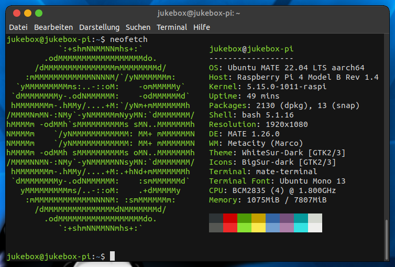The height and width of the screenshot is (267, 395).
Task: Click the jukebox@jukebox-pi header above dashes
Action: pos(251,49)
